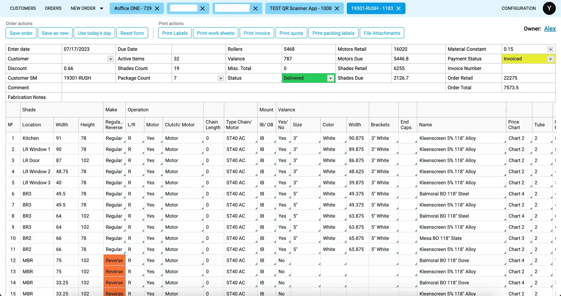Viewport: 561px width, 296px height.
Task: Click Print work sheets button
Action: point(216,33)
